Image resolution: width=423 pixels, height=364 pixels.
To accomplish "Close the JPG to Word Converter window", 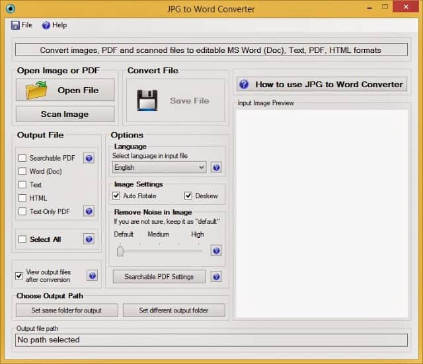I will (x=406, y=7).
